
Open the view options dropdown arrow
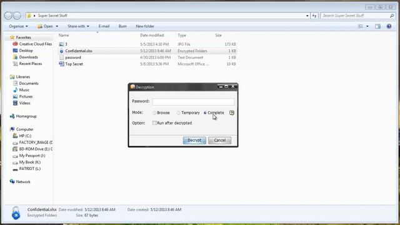(367, 26)
